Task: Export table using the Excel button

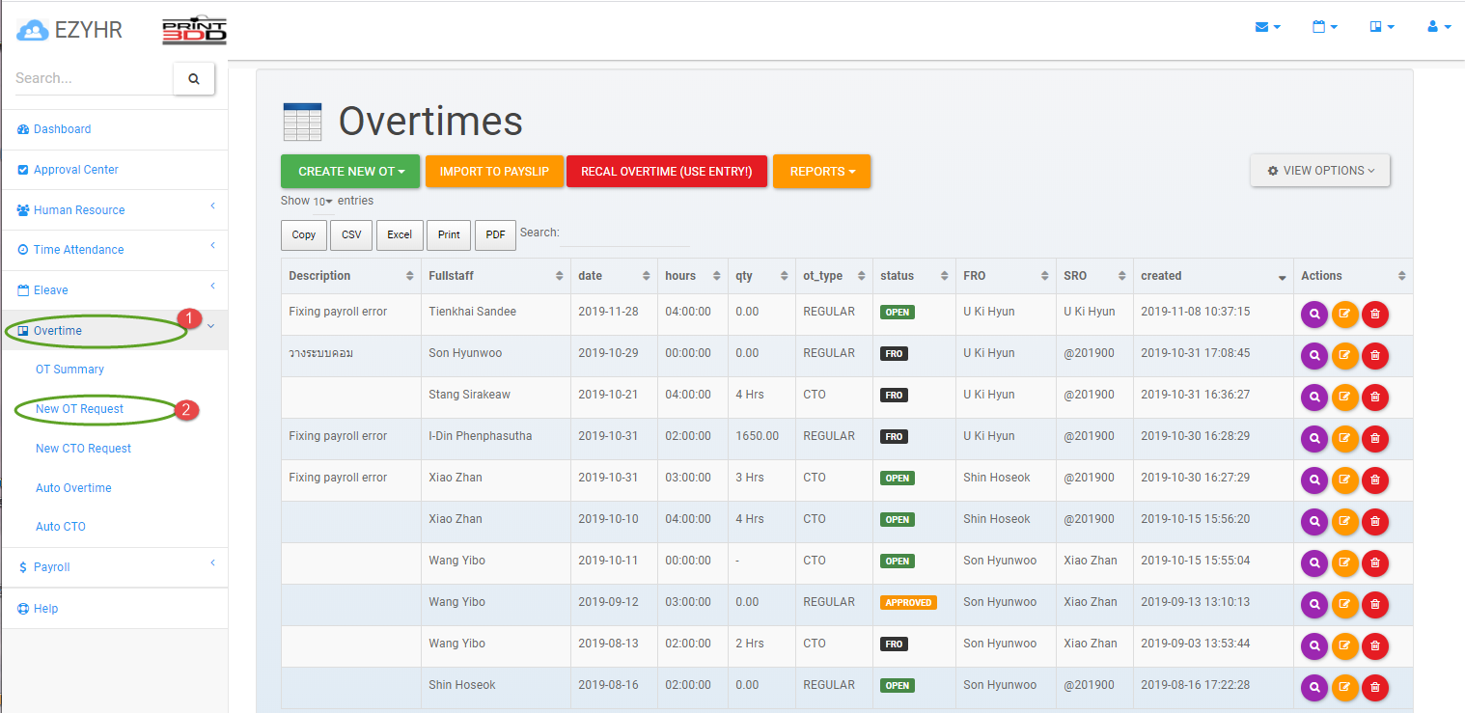Action: coord(400,234)
